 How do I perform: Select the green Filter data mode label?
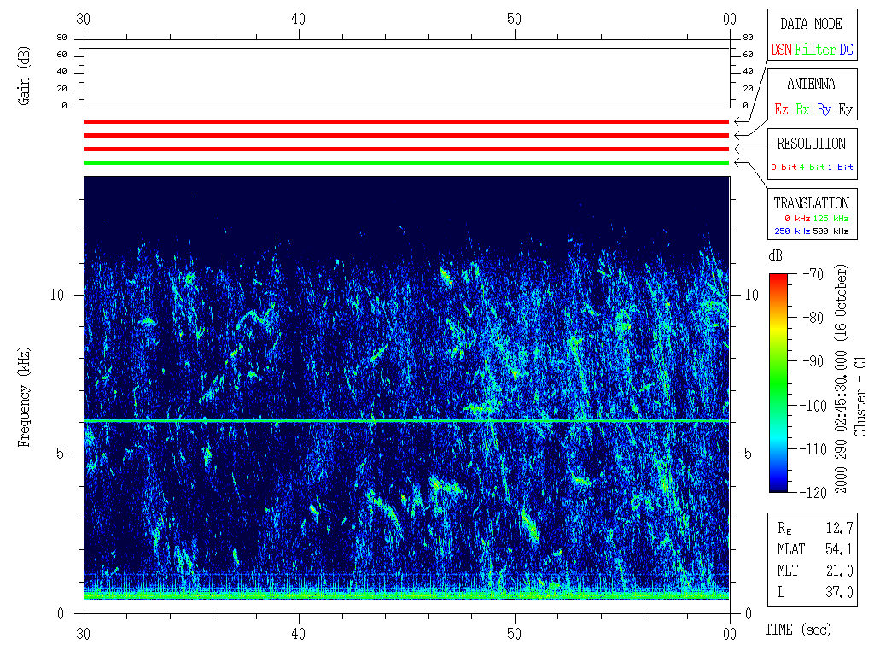(814, 50)
